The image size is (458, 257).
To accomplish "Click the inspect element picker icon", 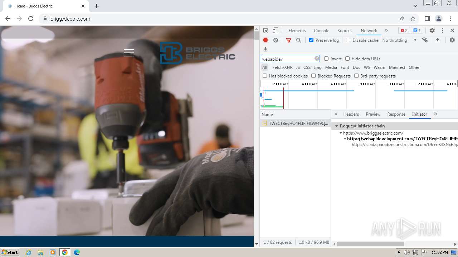I will [x=265, y=31].
